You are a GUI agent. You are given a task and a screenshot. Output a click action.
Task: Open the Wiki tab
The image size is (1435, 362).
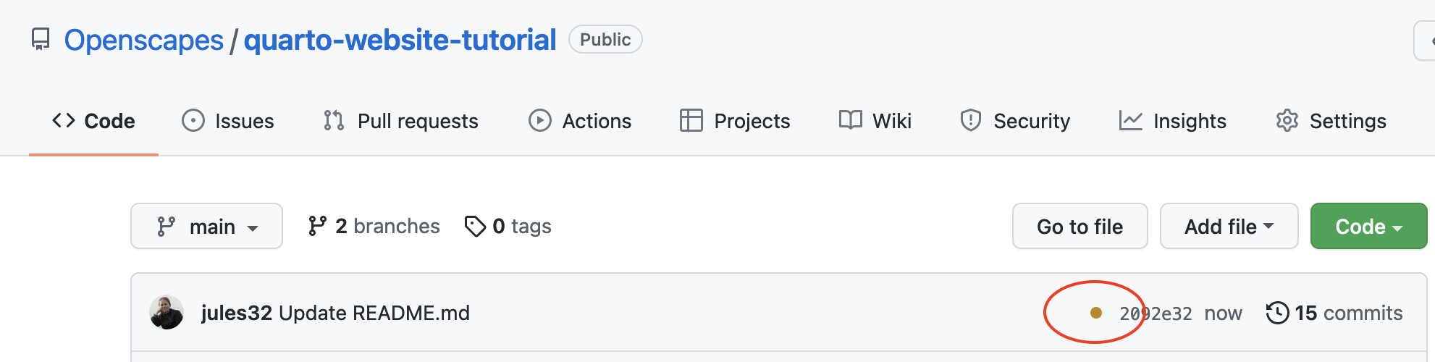(875, 121)
